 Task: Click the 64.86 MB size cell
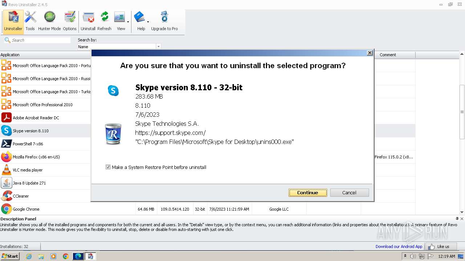(146, 209)
